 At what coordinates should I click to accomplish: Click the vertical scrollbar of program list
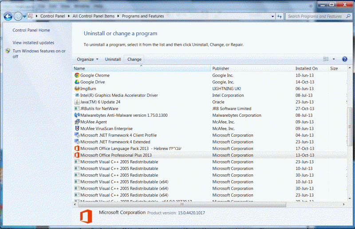[350, 133]
